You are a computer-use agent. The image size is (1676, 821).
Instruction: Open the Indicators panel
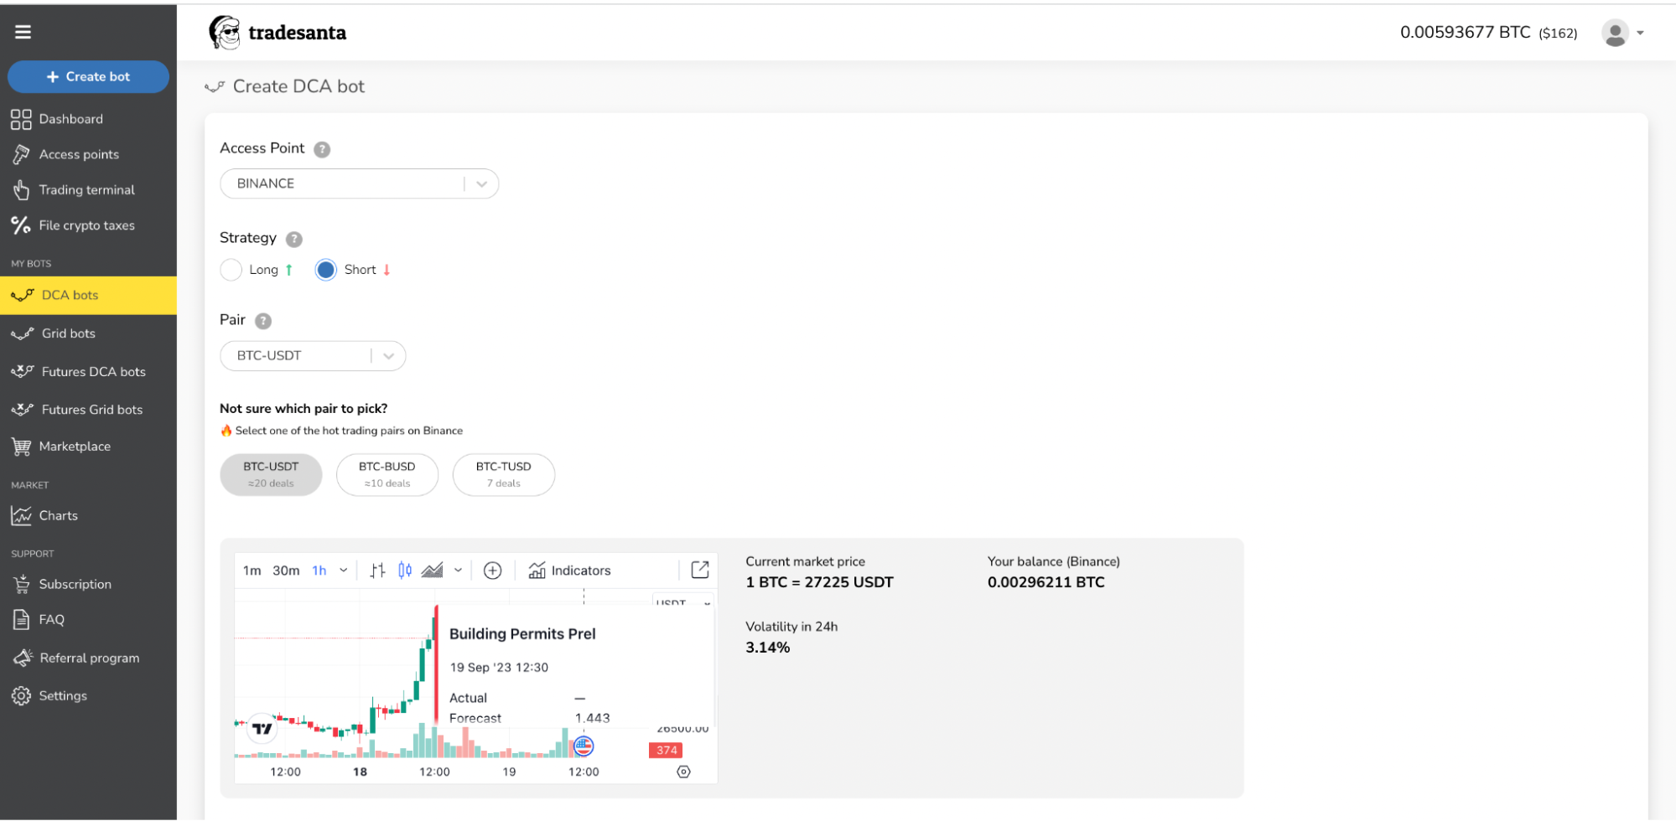(x=570, y=571)
